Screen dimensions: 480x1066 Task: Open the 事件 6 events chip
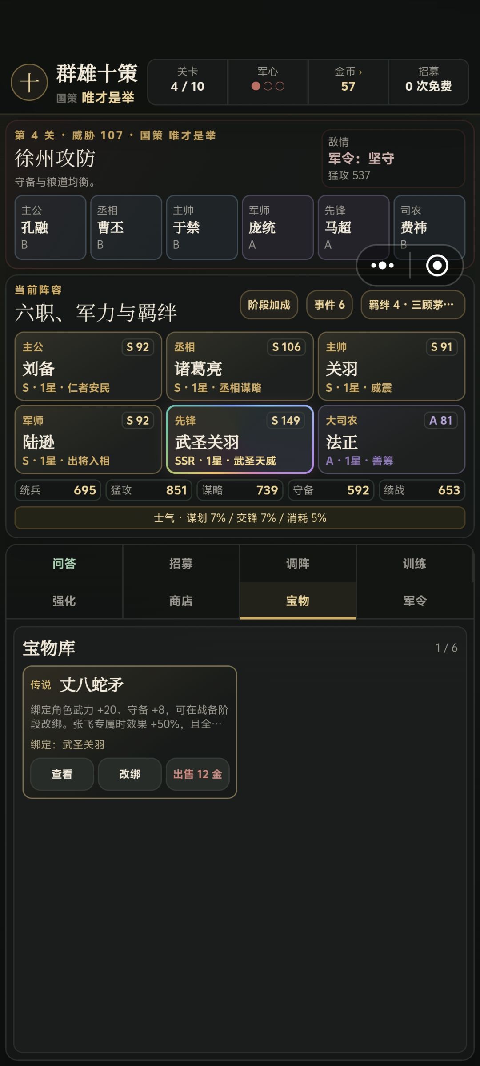pyautogui.click(x=329, y=305)
